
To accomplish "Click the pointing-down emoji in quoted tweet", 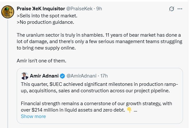I will [x=129, y=110].
